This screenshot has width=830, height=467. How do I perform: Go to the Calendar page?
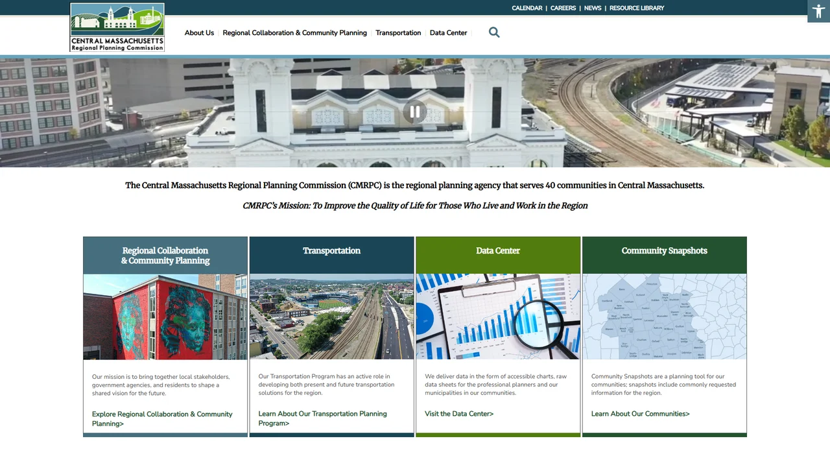[527, 8]
